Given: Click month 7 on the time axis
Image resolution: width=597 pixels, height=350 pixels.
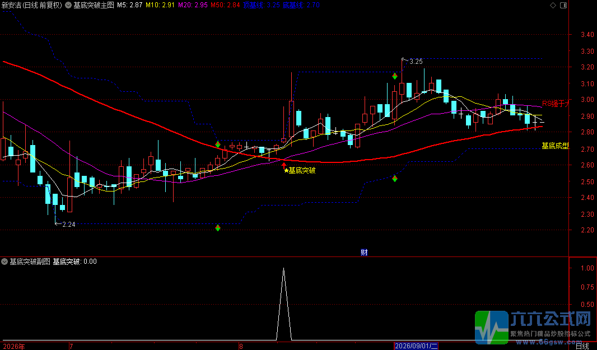Looking at the screenshot, I should (71, 346).
